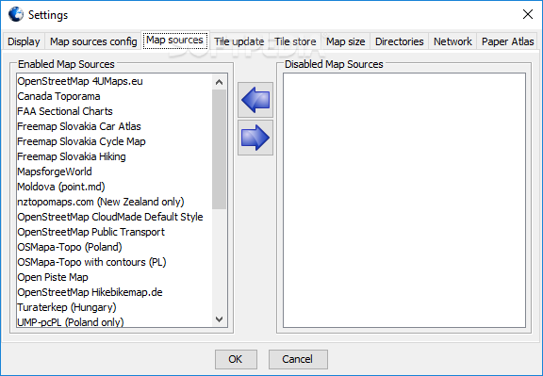Choose nztopomaps.com (New Zealand only)
This screenshot has height=376, width=543.
114,202
